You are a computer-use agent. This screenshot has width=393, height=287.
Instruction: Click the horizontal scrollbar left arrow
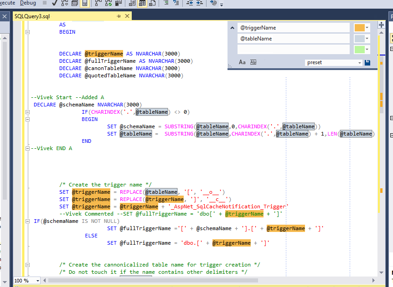(45, 281)
